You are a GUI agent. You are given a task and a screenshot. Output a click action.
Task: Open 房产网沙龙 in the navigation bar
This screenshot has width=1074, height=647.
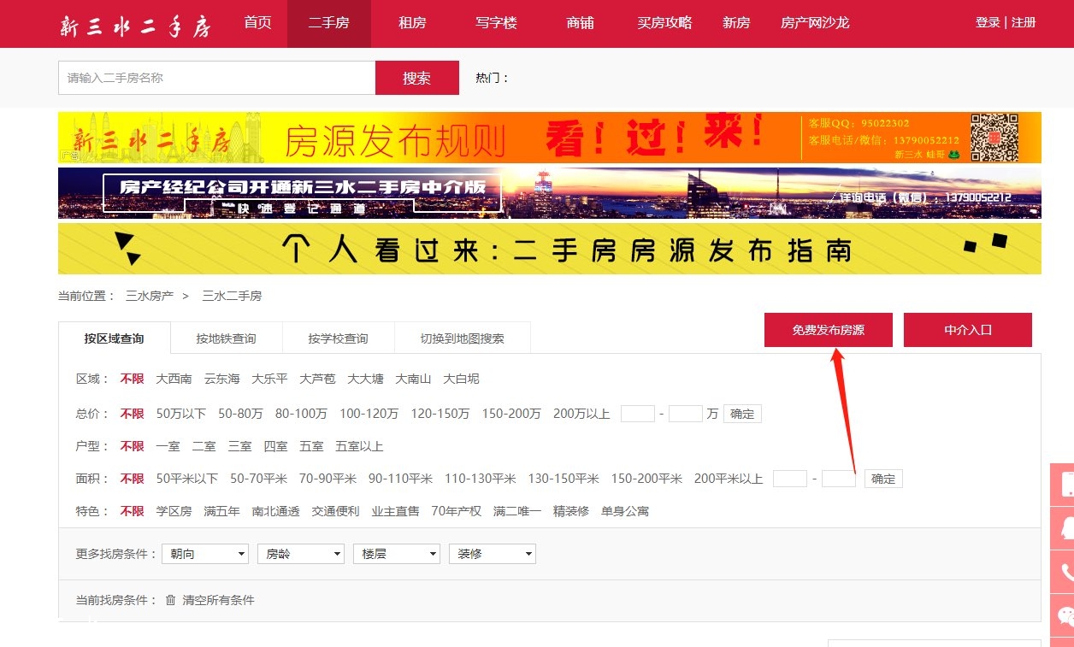[815, 23]
